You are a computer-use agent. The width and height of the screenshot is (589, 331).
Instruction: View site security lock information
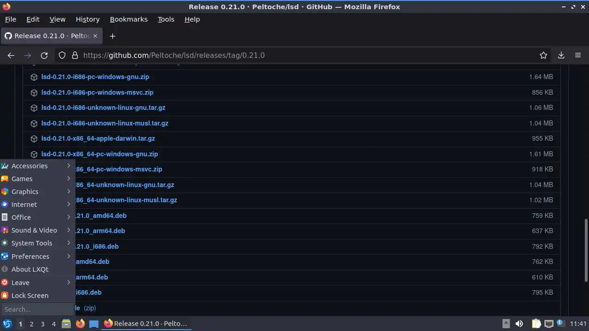pos(75,55)
